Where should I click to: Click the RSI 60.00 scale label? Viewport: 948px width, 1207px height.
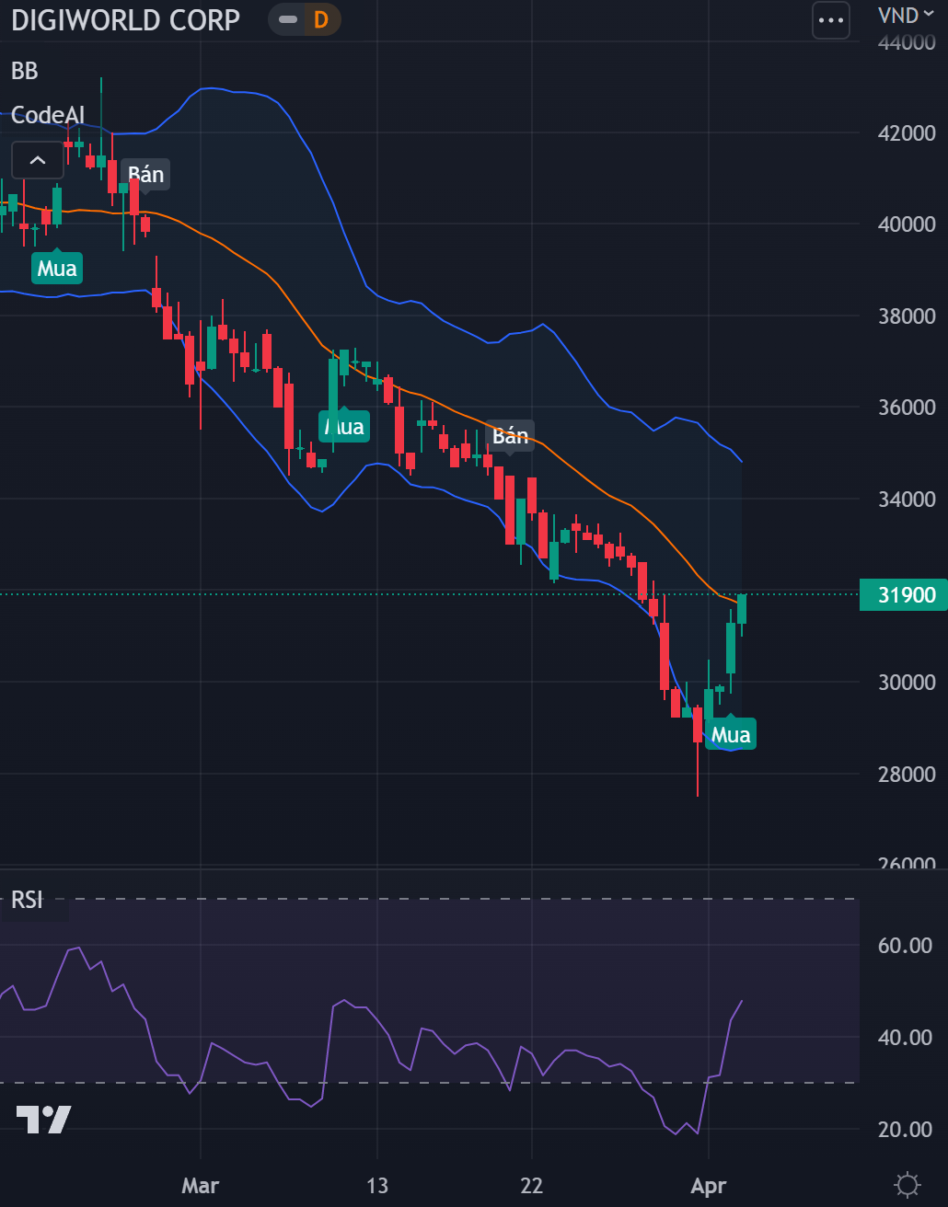point(906,946)
